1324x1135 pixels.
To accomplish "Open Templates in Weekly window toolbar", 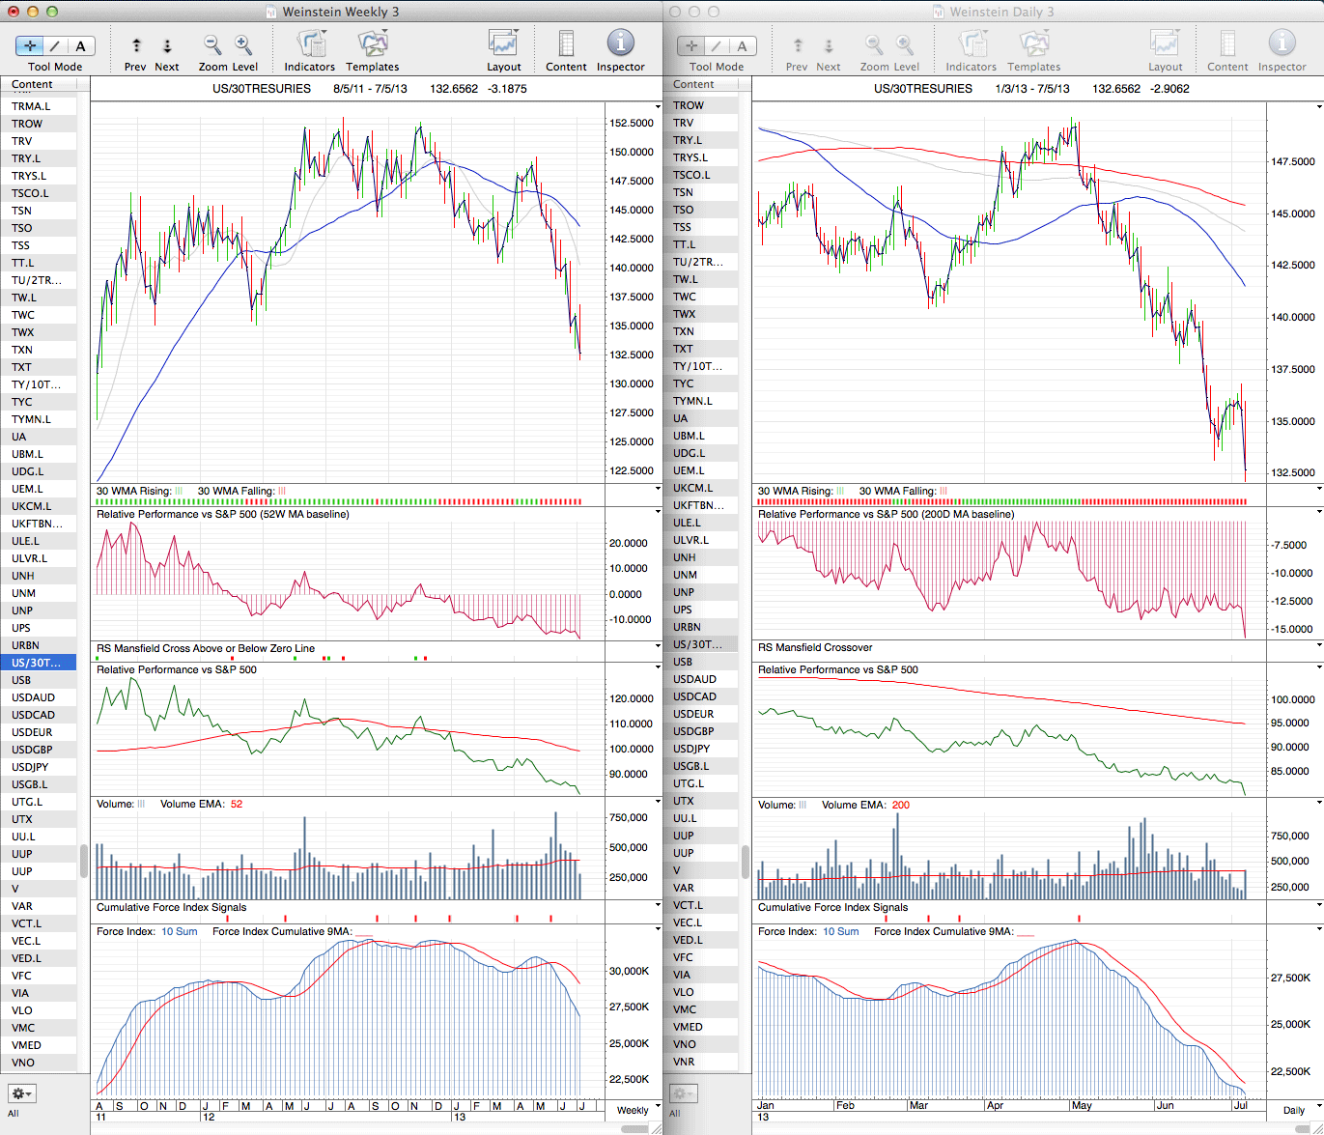I will pyautogui.click(x=372, y=45).
